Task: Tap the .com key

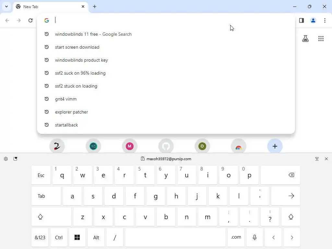Action: [236, 237]
